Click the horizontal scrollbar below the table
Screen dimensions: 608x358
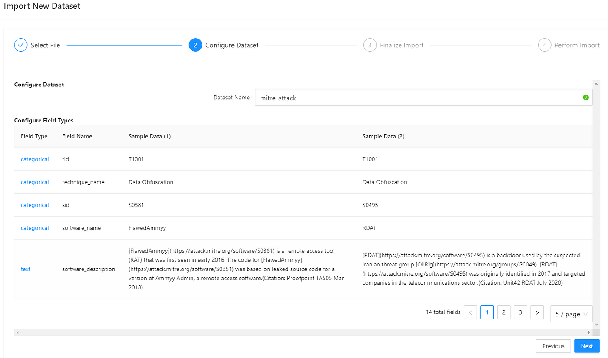[x=304, y=332]
